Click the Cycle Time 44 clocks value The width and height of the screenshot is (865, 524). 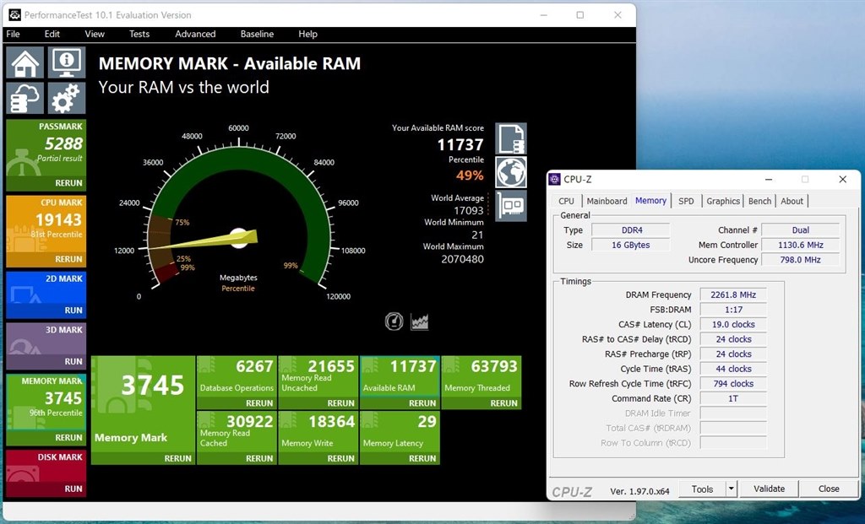point(733,370)
